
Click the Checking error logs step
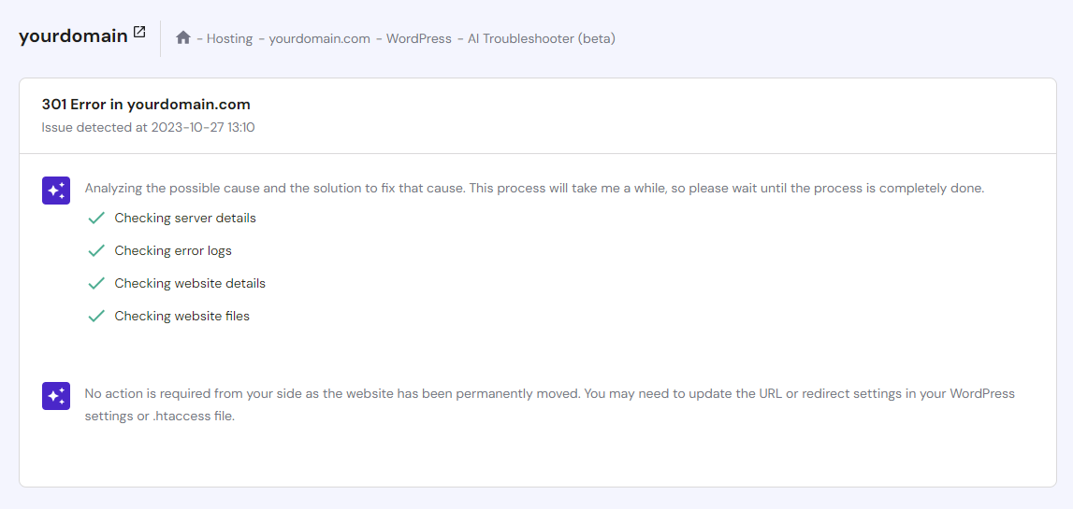[173, 251]
